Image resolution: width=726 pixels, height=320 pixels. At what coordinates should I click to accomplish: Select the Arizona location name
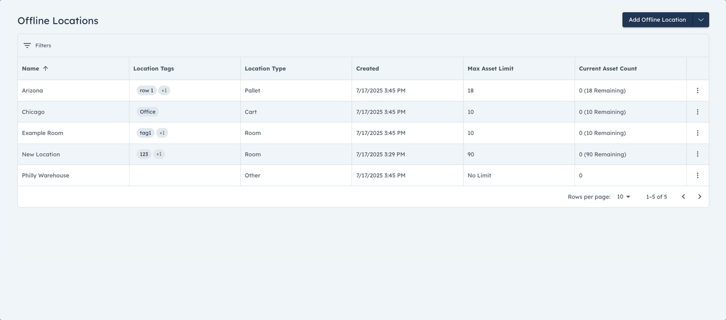pyautogui.click(x=32, y=90)
